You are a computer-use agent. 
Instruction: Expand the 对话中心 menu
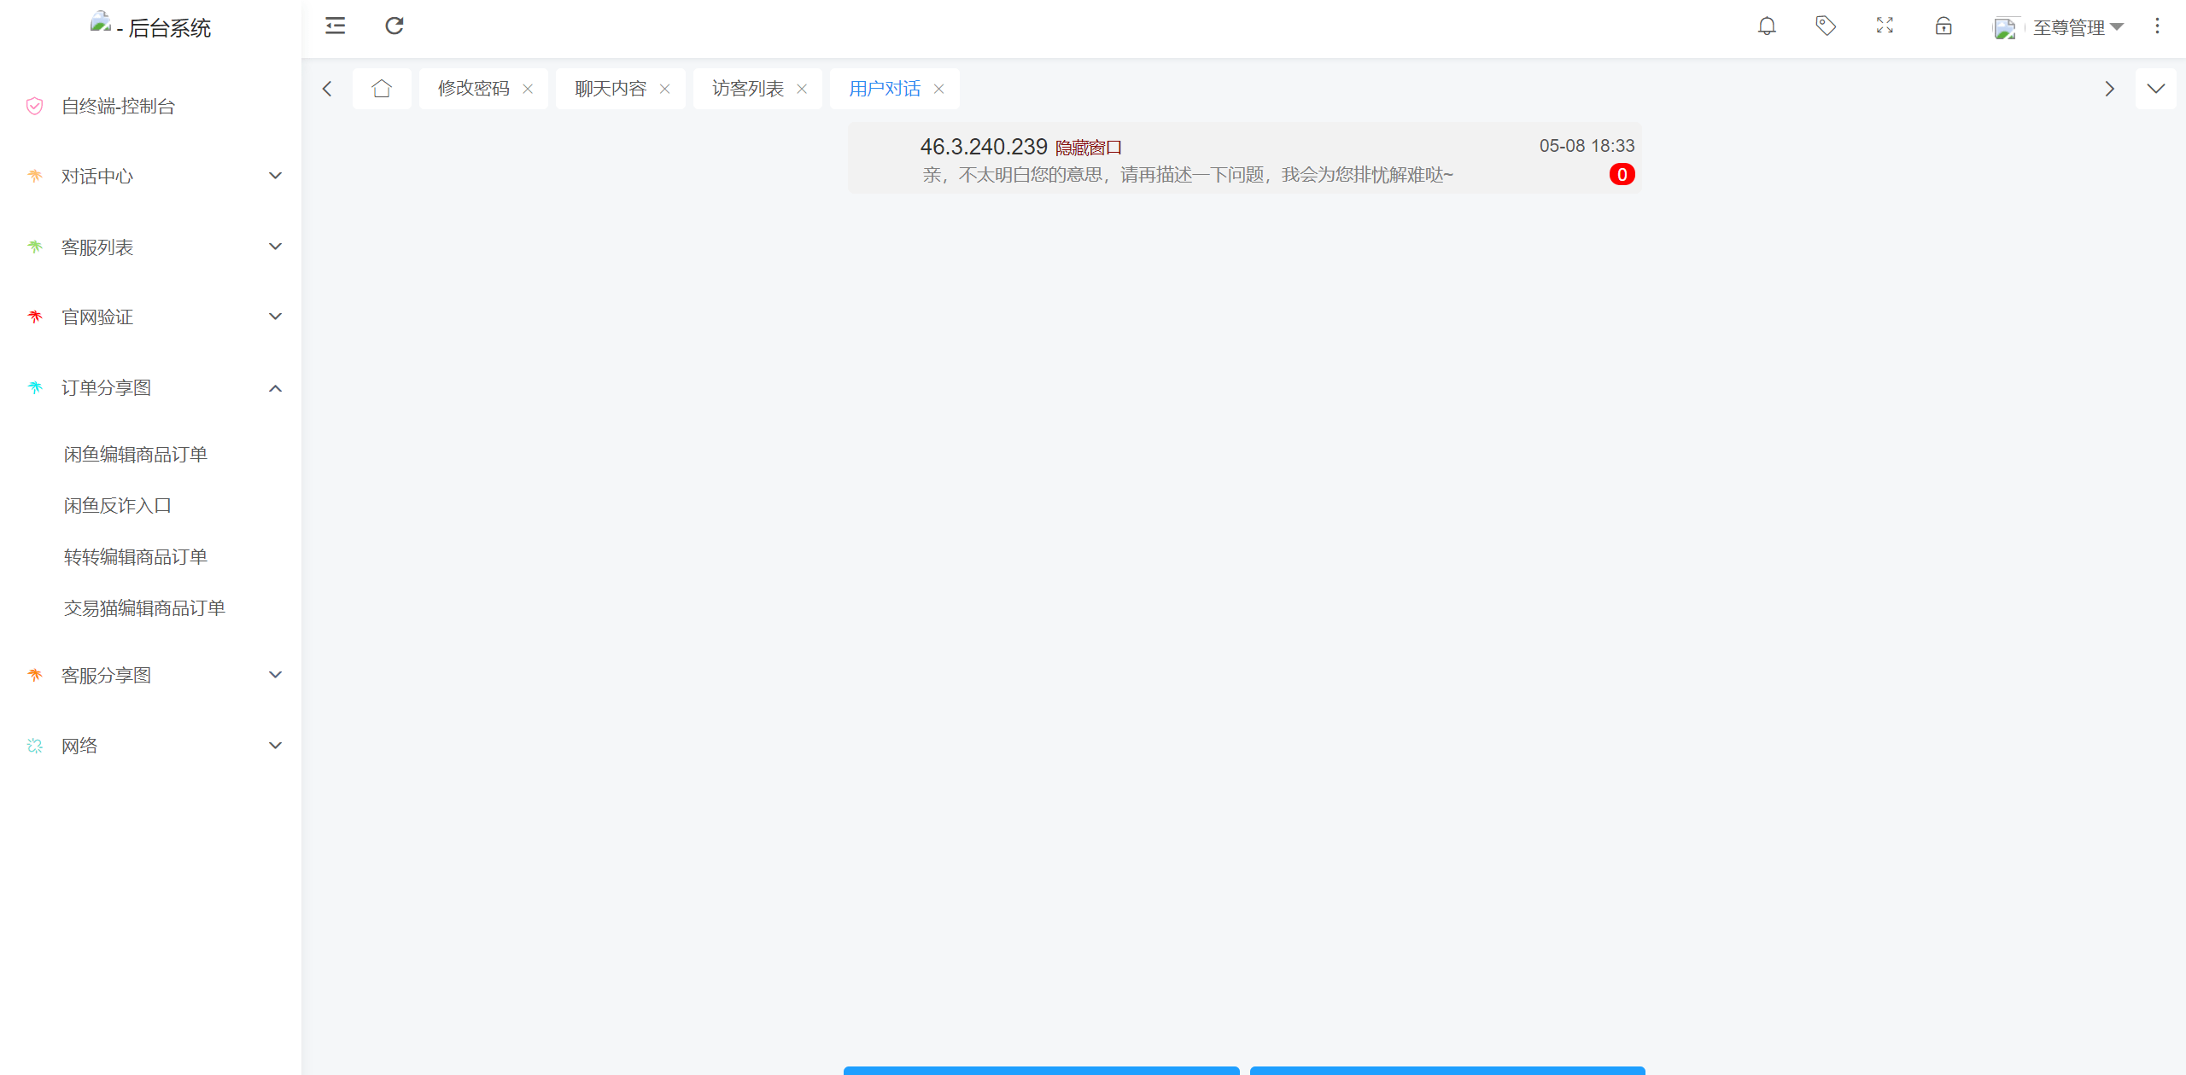150,176
